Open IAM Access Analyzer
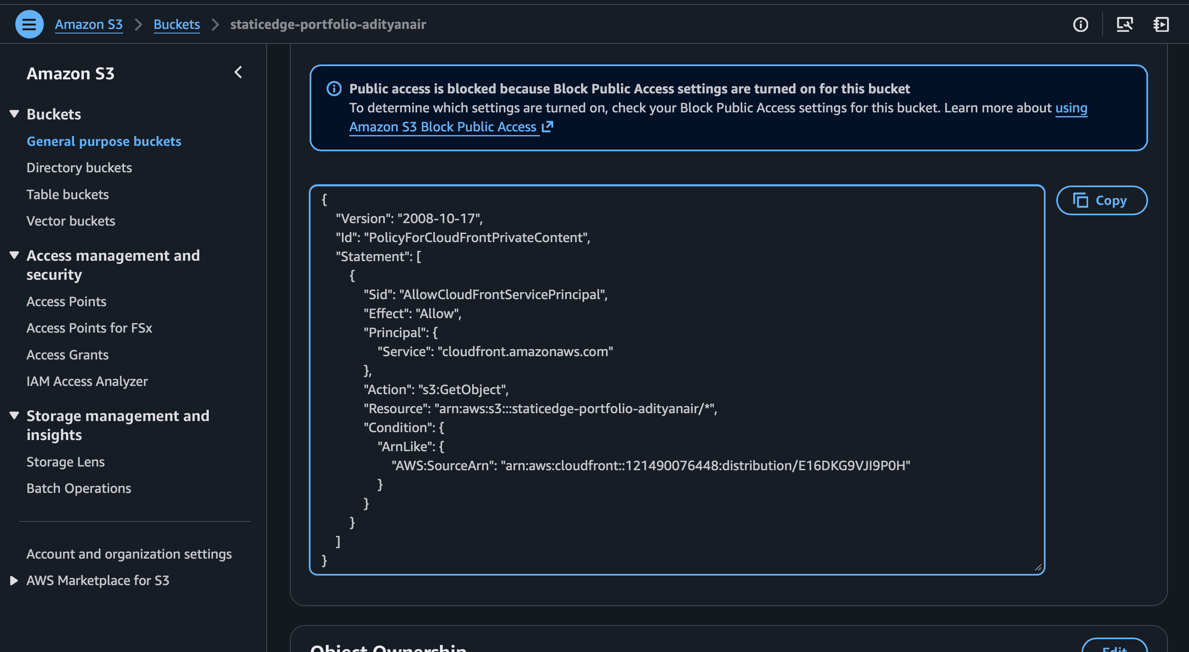Screen dimensions: 1189x652 pyautogui.click(x=87, y=381)
